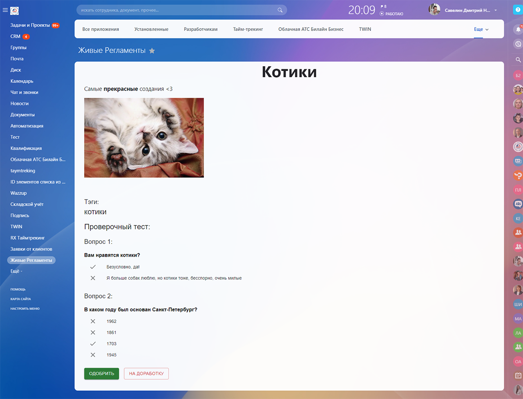Click the 20:09 clock in the header
Viewport: 523px width, 399px height.
pos(362,10)
